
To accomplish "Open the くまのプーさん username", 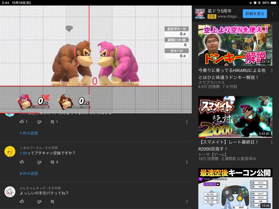I will pos(31,148).
